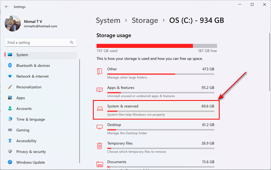Viewport: 271px width, 170px height.
Task: Click the System & reserved laptop icon
Action: (100, 109)
